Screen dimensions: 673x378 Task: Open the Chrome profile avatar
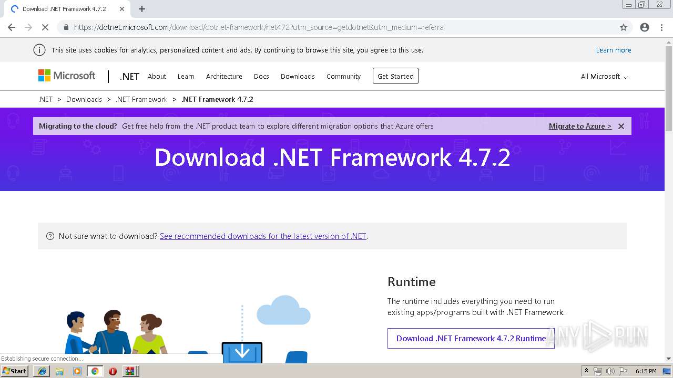(x=645, y=27)
